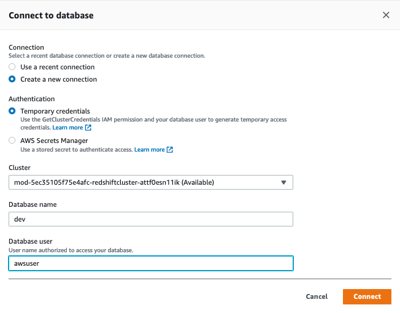This screenshot has width=400, height=313.
Task: Close the Connect to database dialog
Action: tap(386, 15)
